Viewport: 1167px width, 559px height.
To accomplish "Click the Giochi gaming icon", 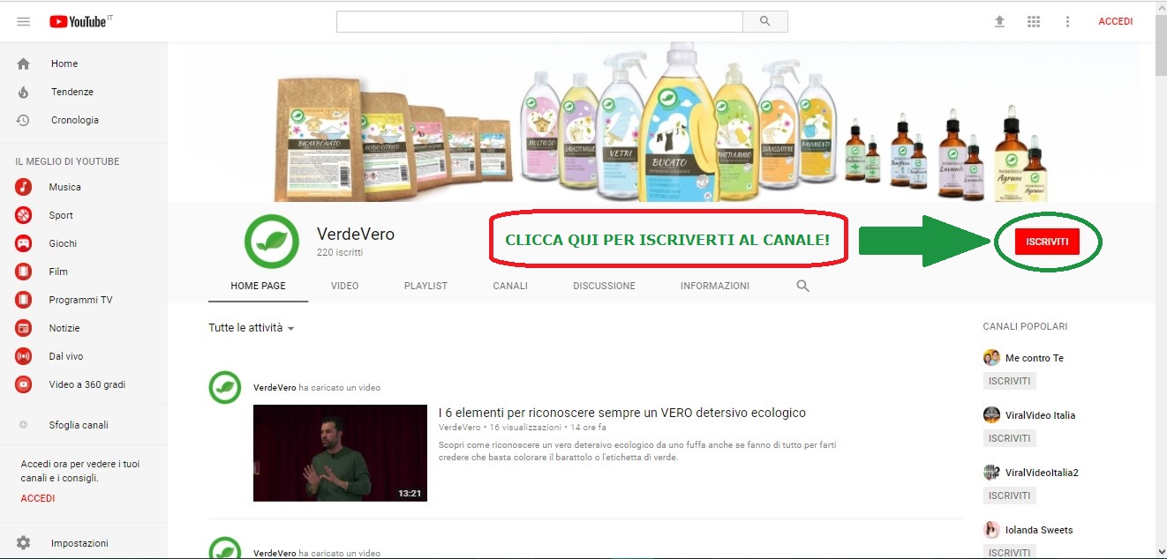I will 24,243.
